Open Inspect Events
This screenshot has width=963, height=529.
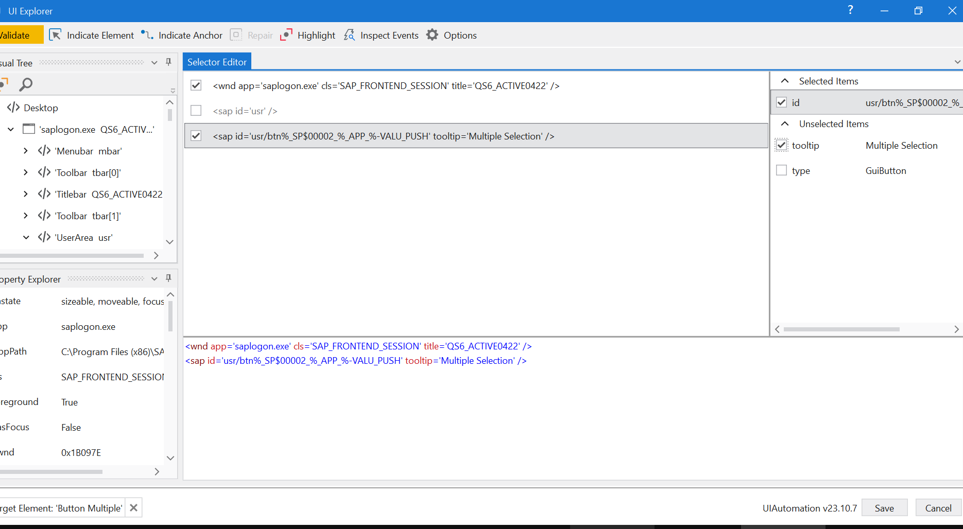349,35
